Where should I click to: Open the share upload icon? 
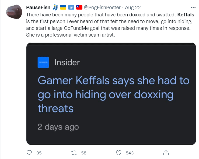(x=166, y=153)
